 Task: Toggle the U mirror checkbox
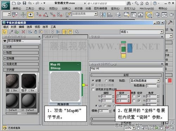134,96
